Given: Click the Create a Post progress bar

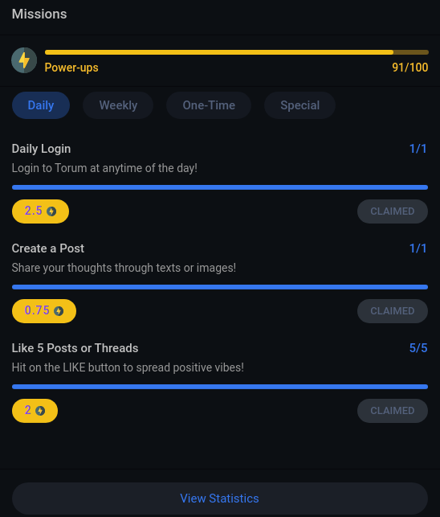Looking at the screenshot, I should pyautogui.click(x=220, y=287).
